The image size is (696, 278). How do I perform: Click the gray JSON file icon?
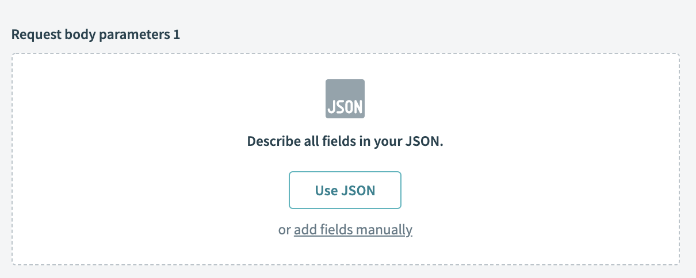345,99
